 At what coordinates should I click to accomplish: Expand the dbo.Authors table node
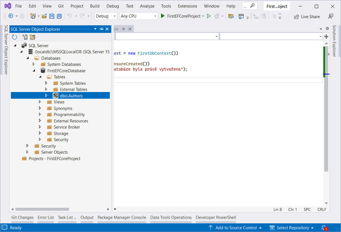[x=46, y=95]
